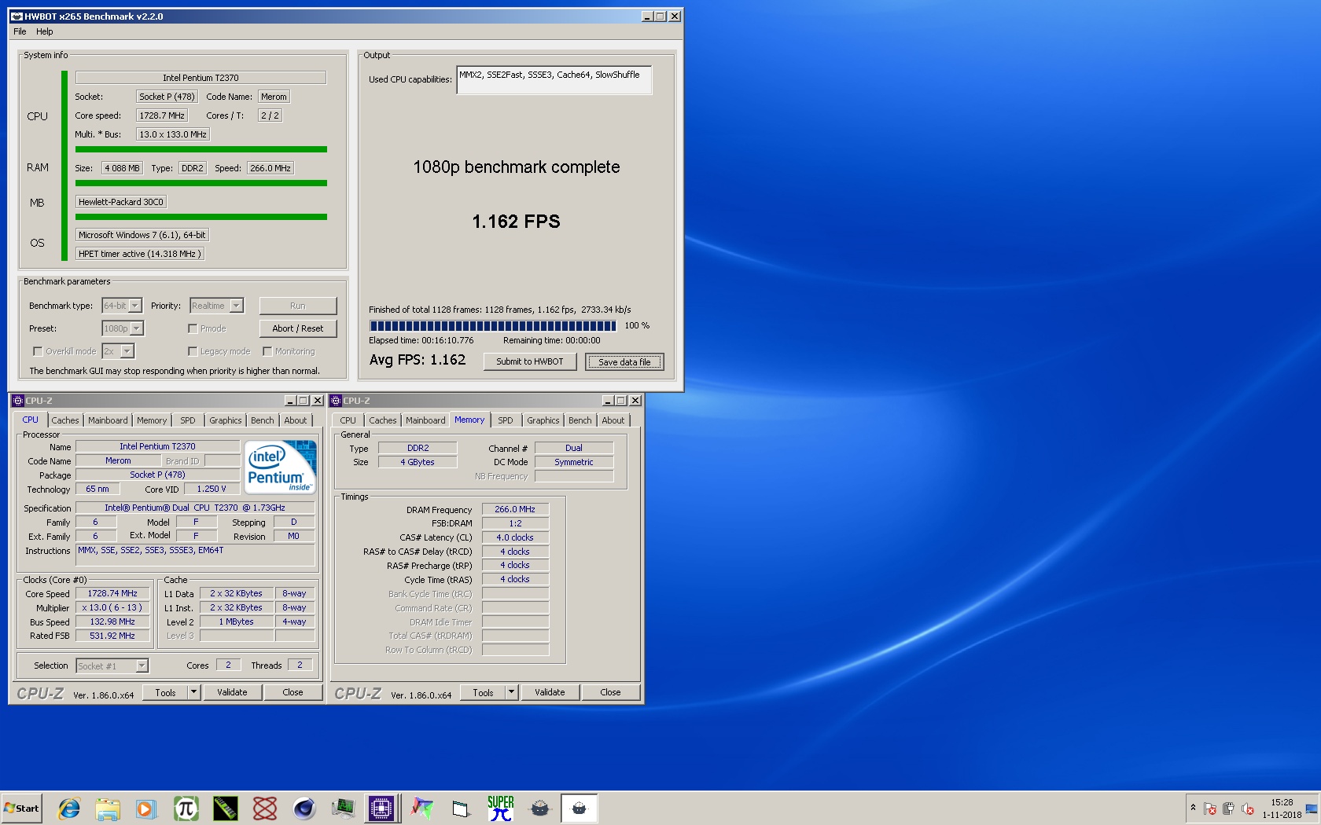Open the memory stick benchmark taskbar icon
The height and width of the screenshot is (825, 1321).
(225, 808)
